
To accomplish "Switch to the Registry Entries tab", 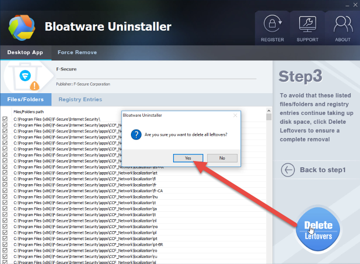I will click(x=80, y=99).
